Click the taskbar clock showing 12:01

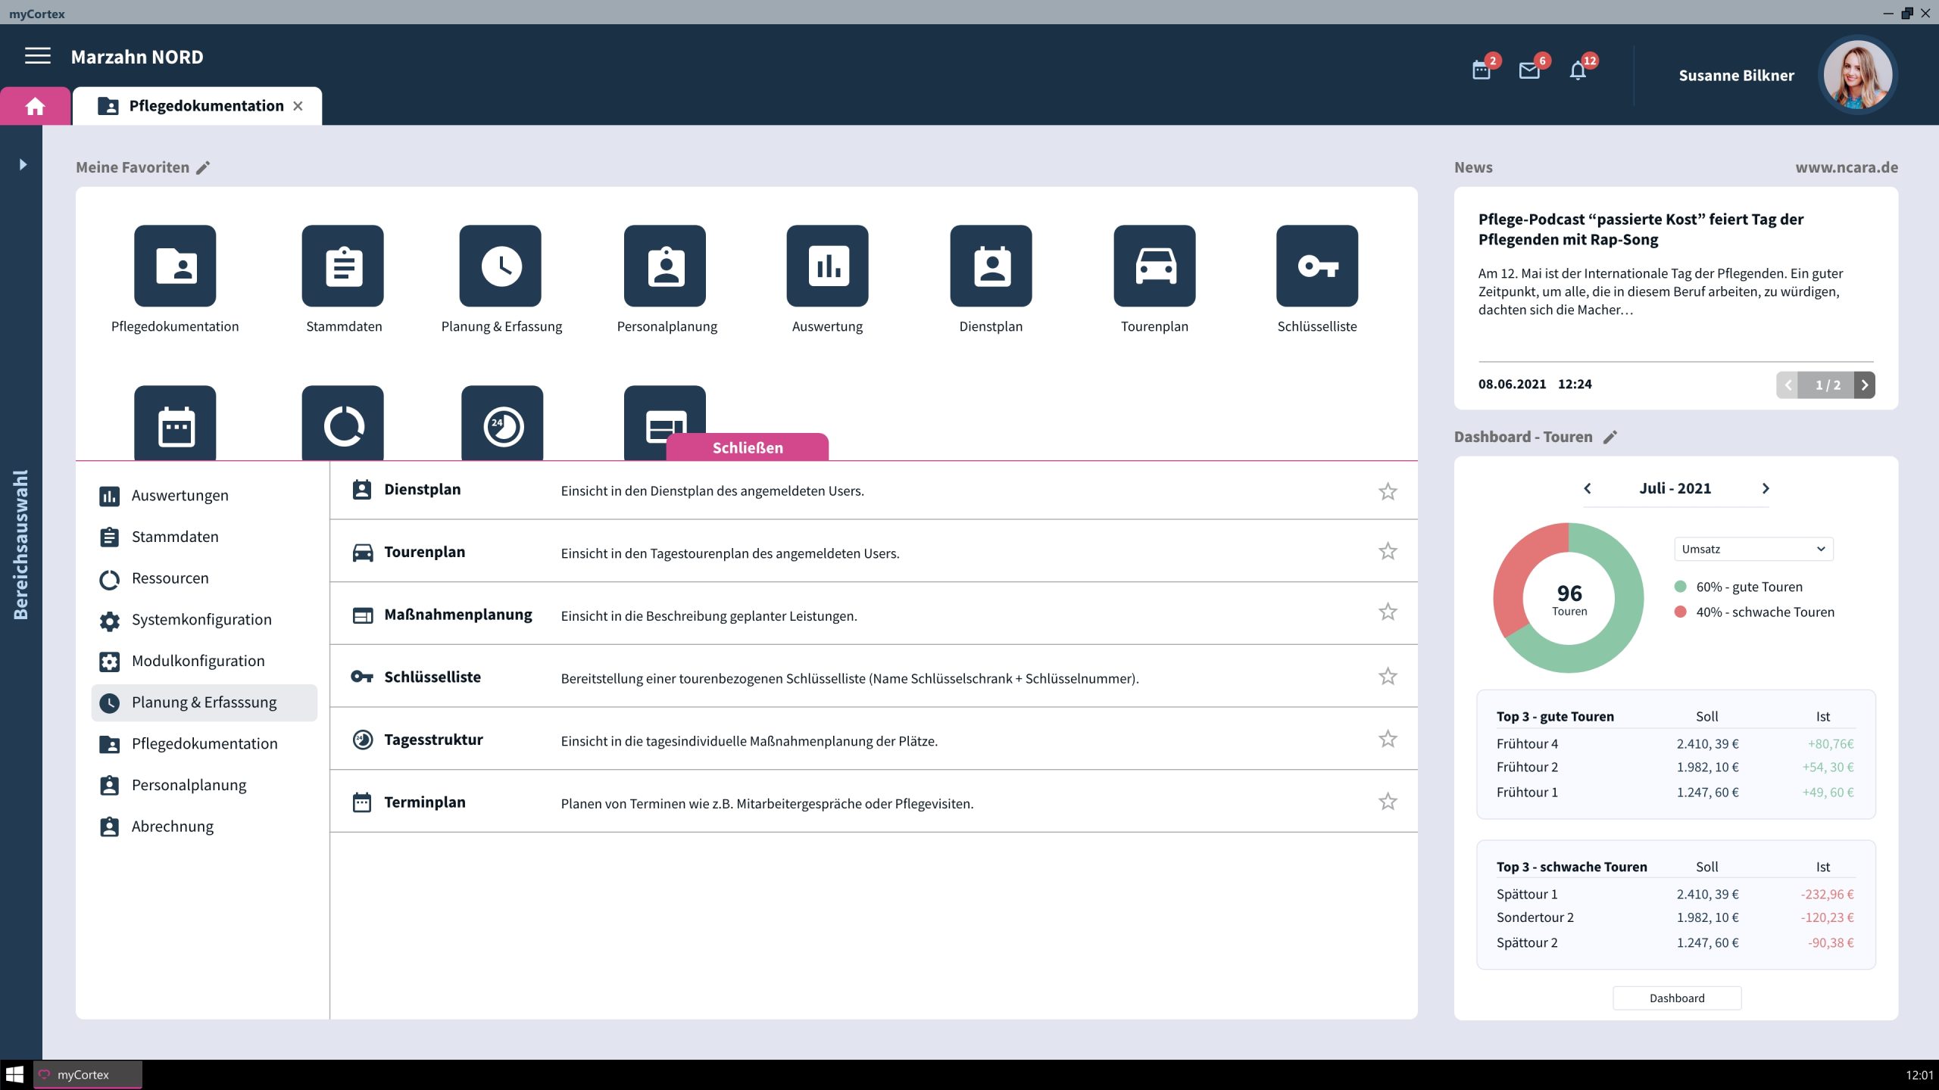tap(1919, 1075)
